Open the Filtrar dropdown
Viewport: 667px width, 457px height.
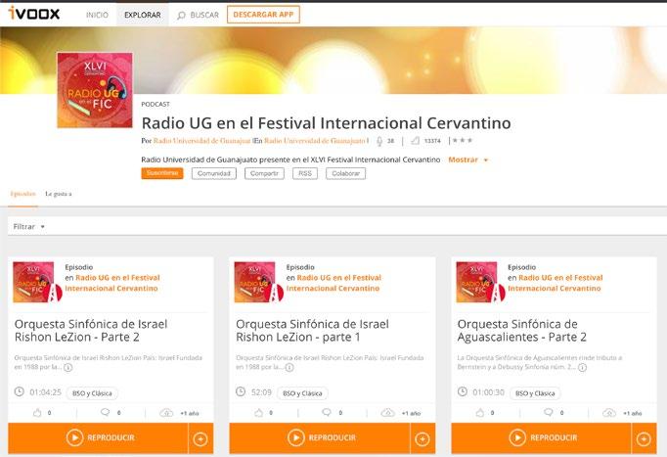coord(29,227)
